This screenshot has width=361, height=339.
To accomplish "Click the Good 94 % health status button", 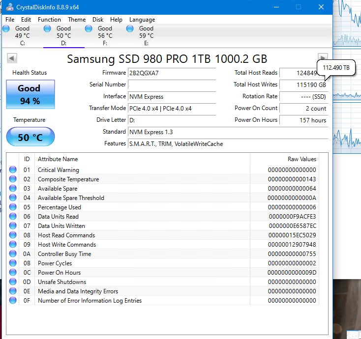I will click(x=30, y=94).
